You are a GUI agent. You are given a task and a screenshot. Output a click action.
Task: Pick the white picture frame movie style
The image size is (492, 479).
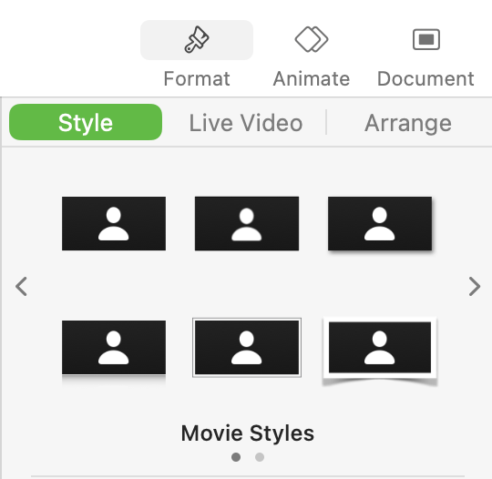point(380,351)
